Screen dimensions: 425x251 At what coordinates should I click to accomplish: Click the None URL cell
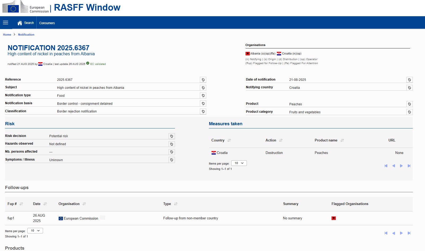point(399,153)
